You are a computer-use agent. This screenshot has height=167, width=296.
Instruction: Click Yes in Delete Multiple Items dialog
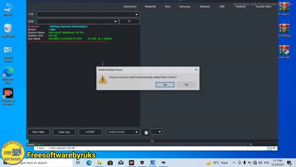click(165, 84)
